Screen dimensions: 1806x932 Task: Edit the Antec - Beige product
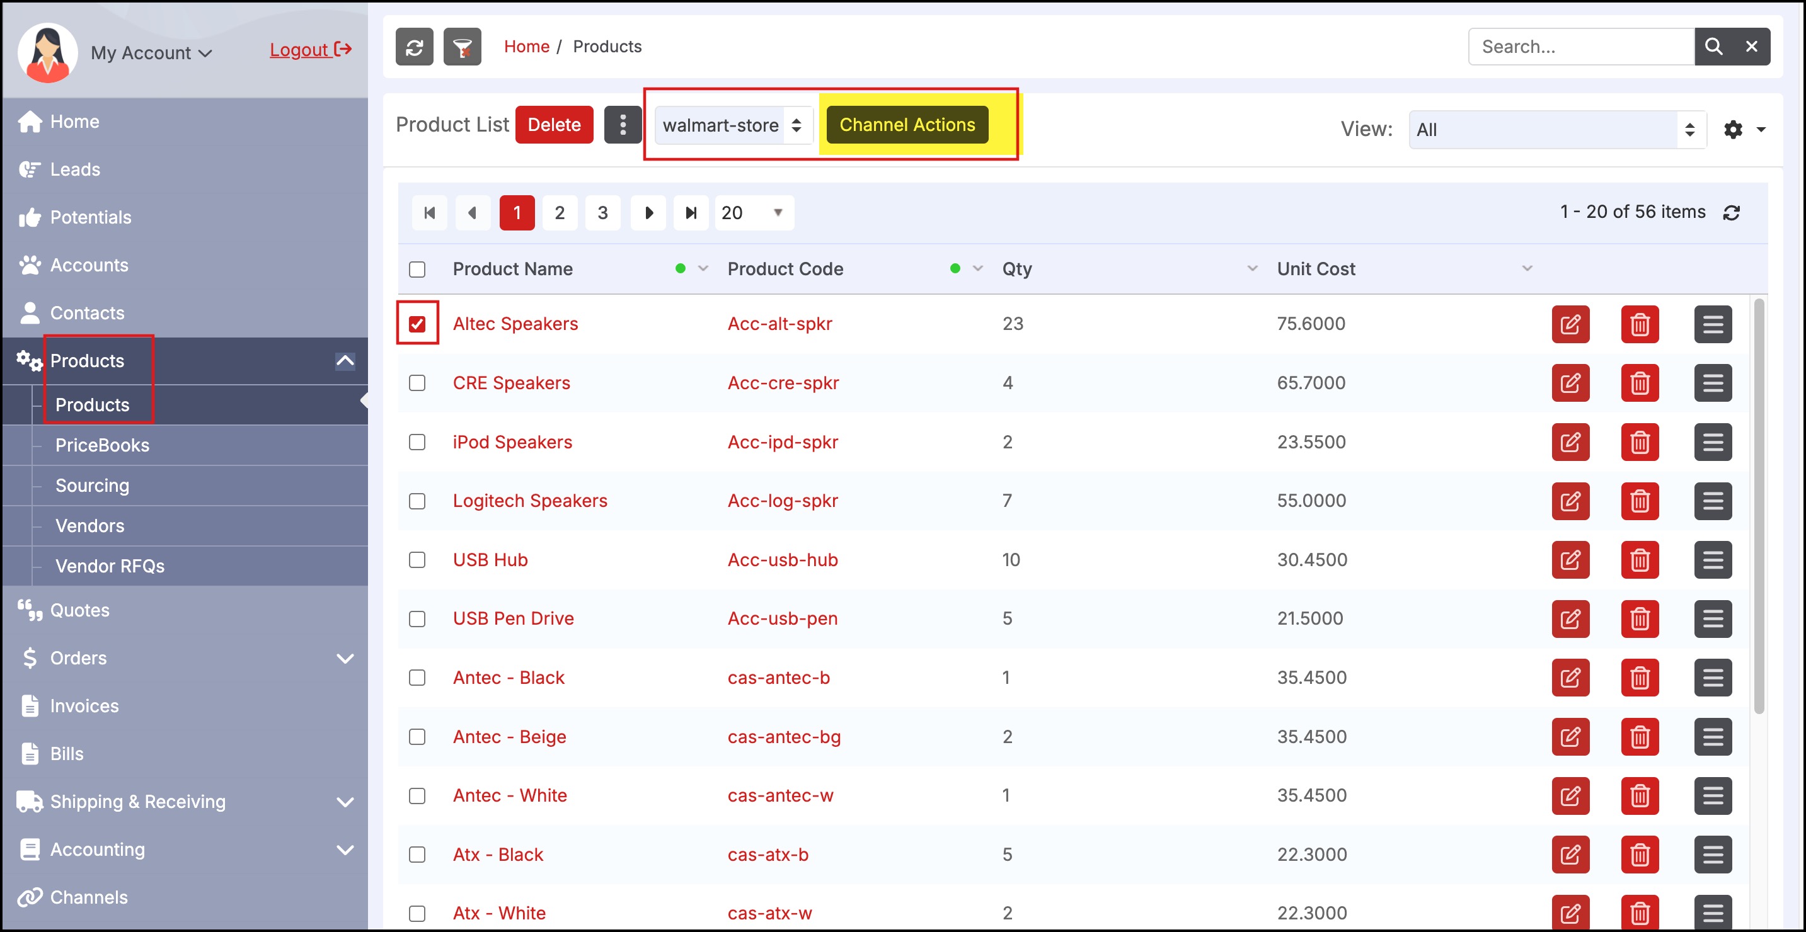pyautogui.click(x=1570, y=737)
